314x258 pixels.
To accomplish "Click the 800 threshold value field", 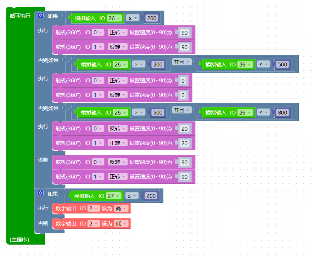I will (282, 113).
